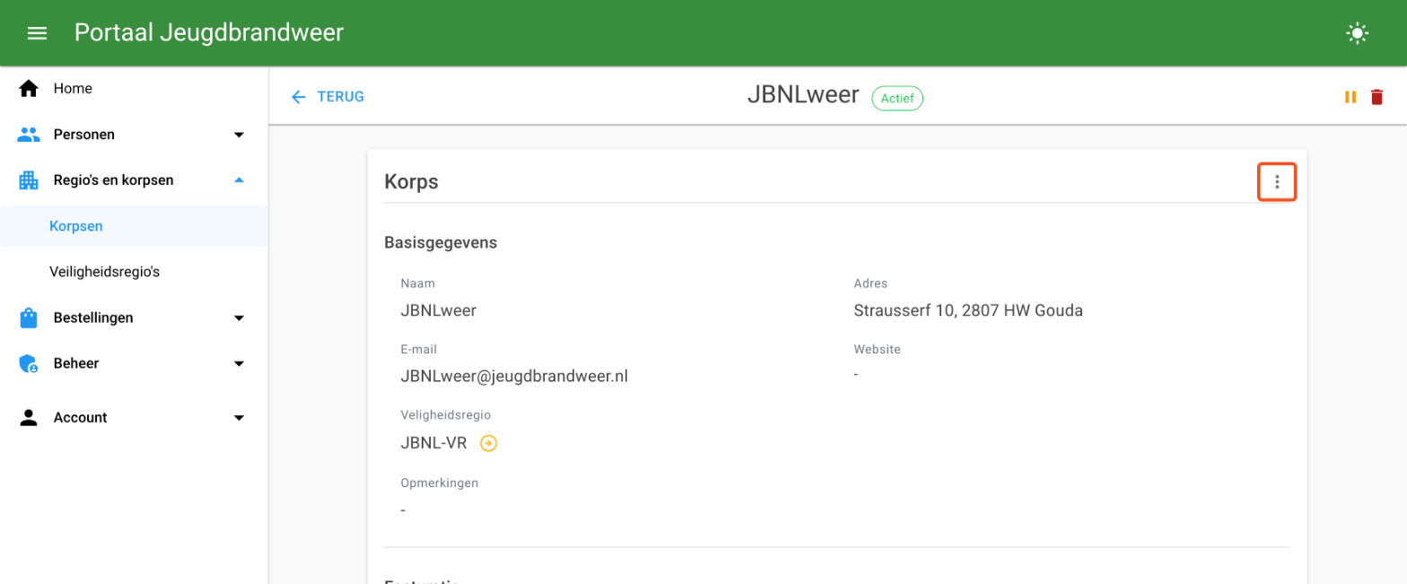Expand the Beheer submenu arrow
This screenshot has width=1407, height=584.
[239, 363]
